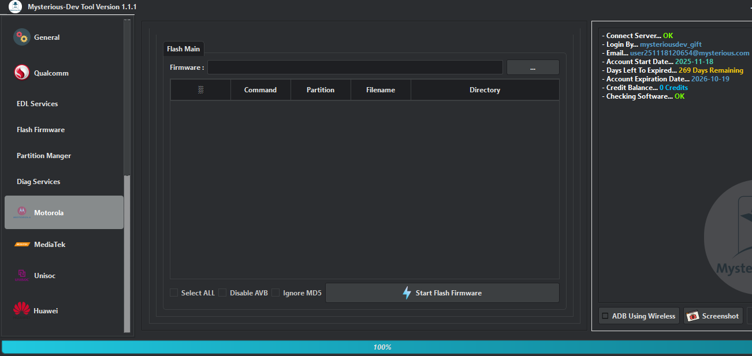The image size is (752, 356).
Task: Open Diag Services section
Action: click(x=38, y=181)
